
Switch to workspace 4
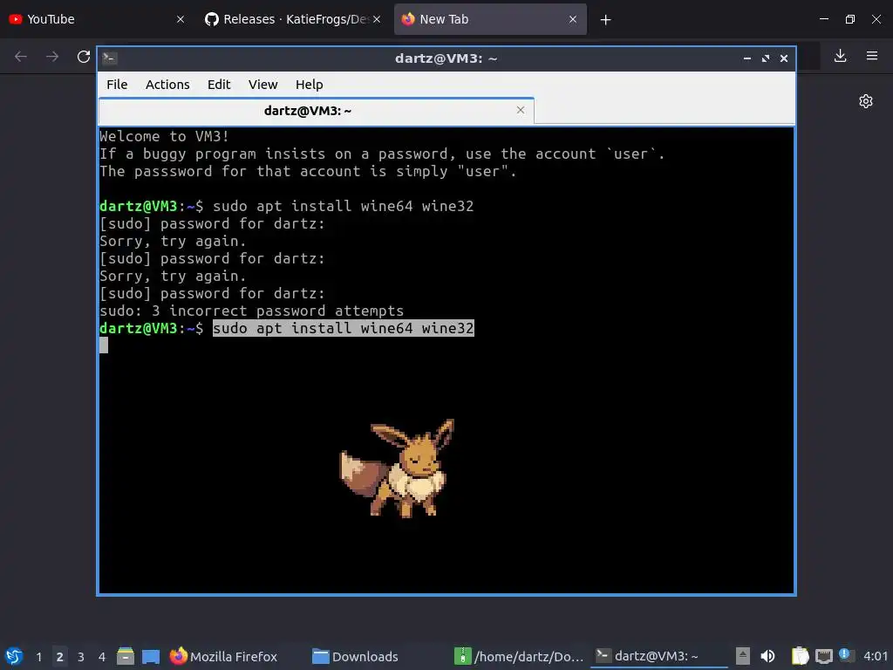coord(102,657)
